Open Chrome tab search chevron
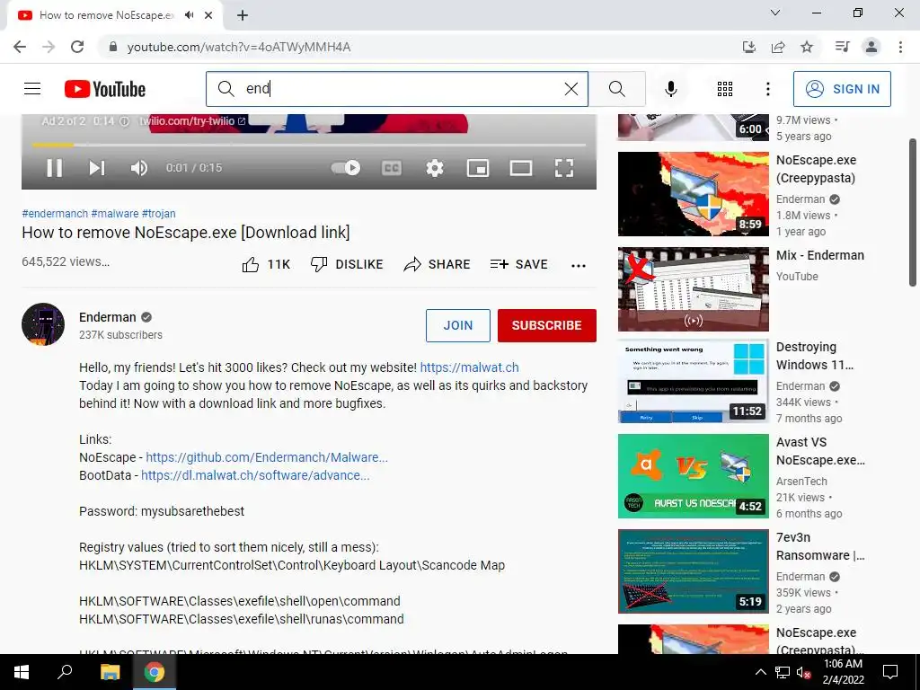 pos(775,13)
